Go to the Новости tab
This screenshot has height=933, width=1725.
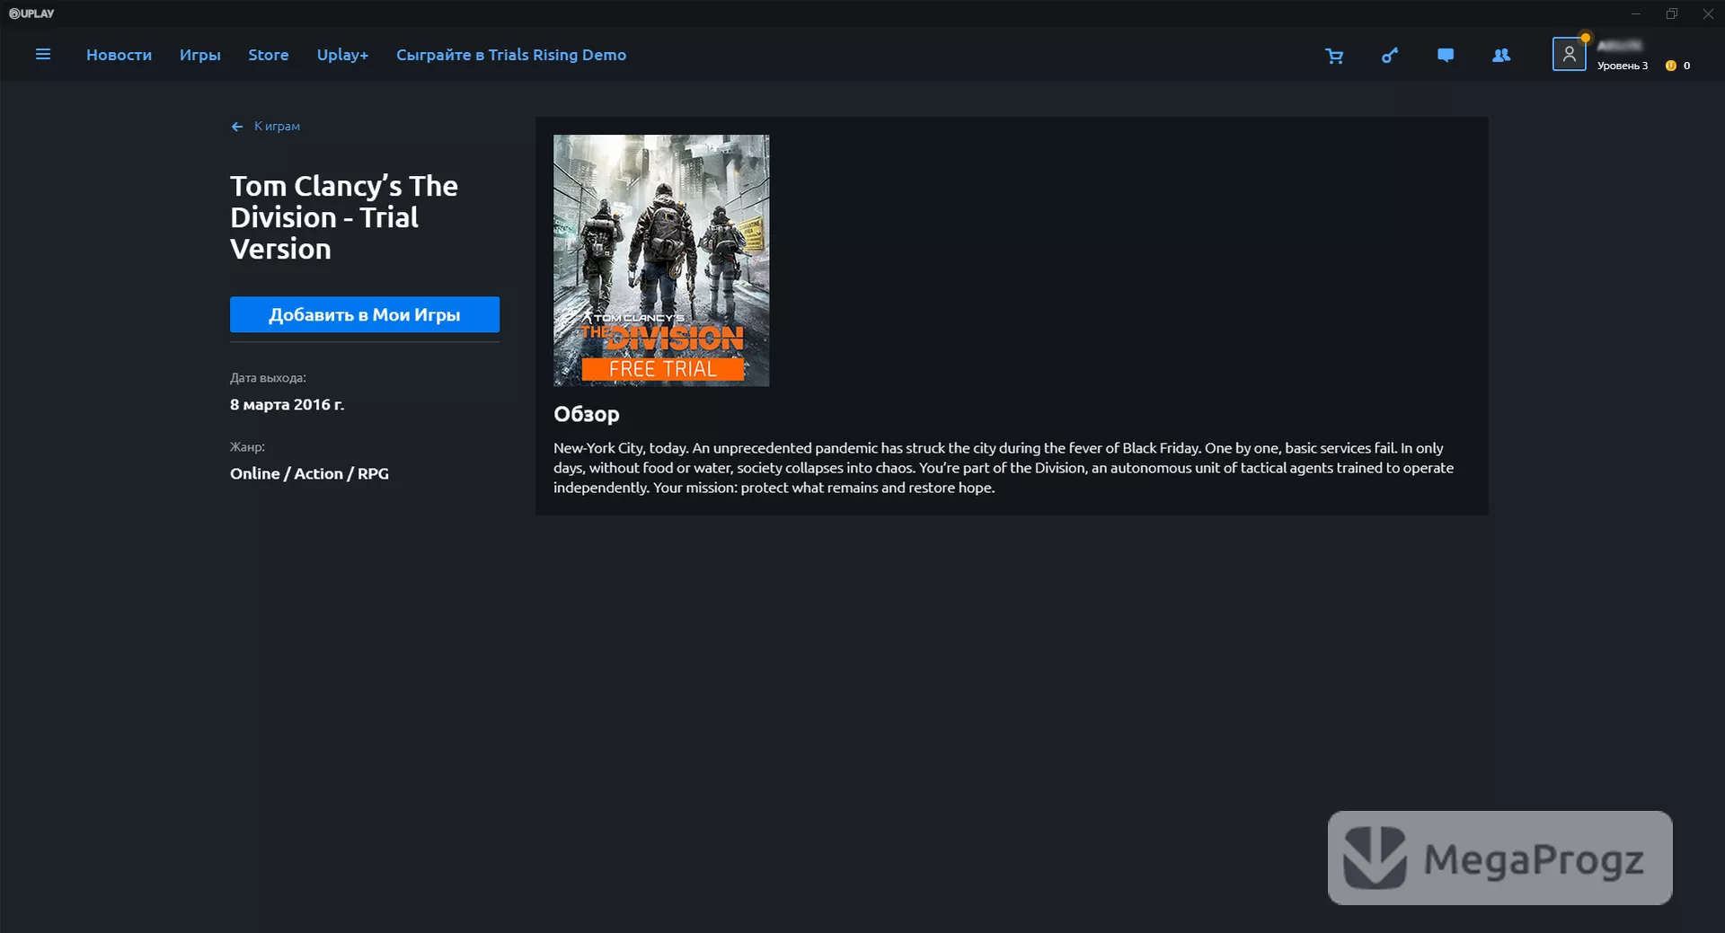click(119, 55)
